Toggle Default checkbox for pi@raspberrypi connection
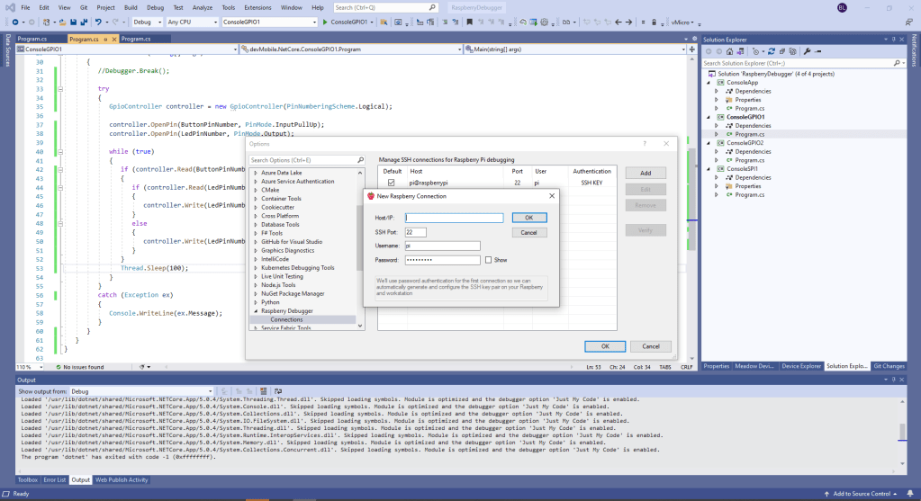 click(392, 183)
